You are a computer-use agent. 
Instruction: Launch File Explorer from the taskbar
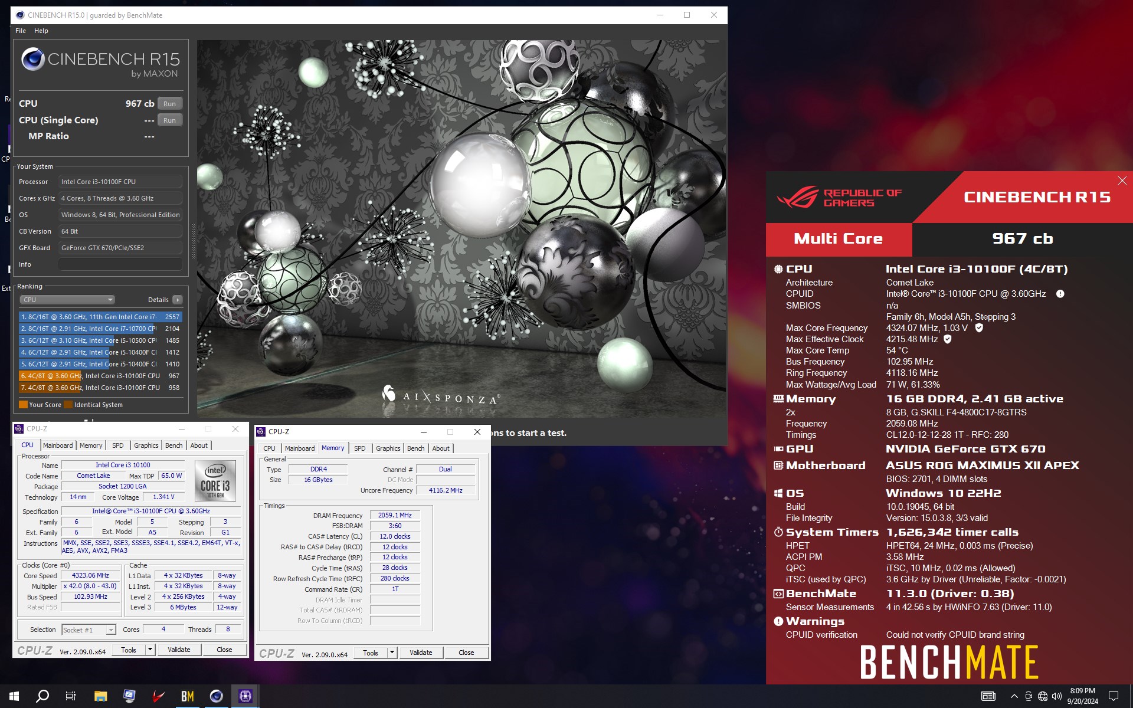(100, 696)
